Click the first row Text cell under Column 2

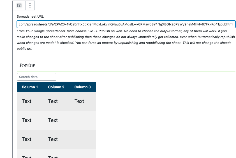(56, 101)
